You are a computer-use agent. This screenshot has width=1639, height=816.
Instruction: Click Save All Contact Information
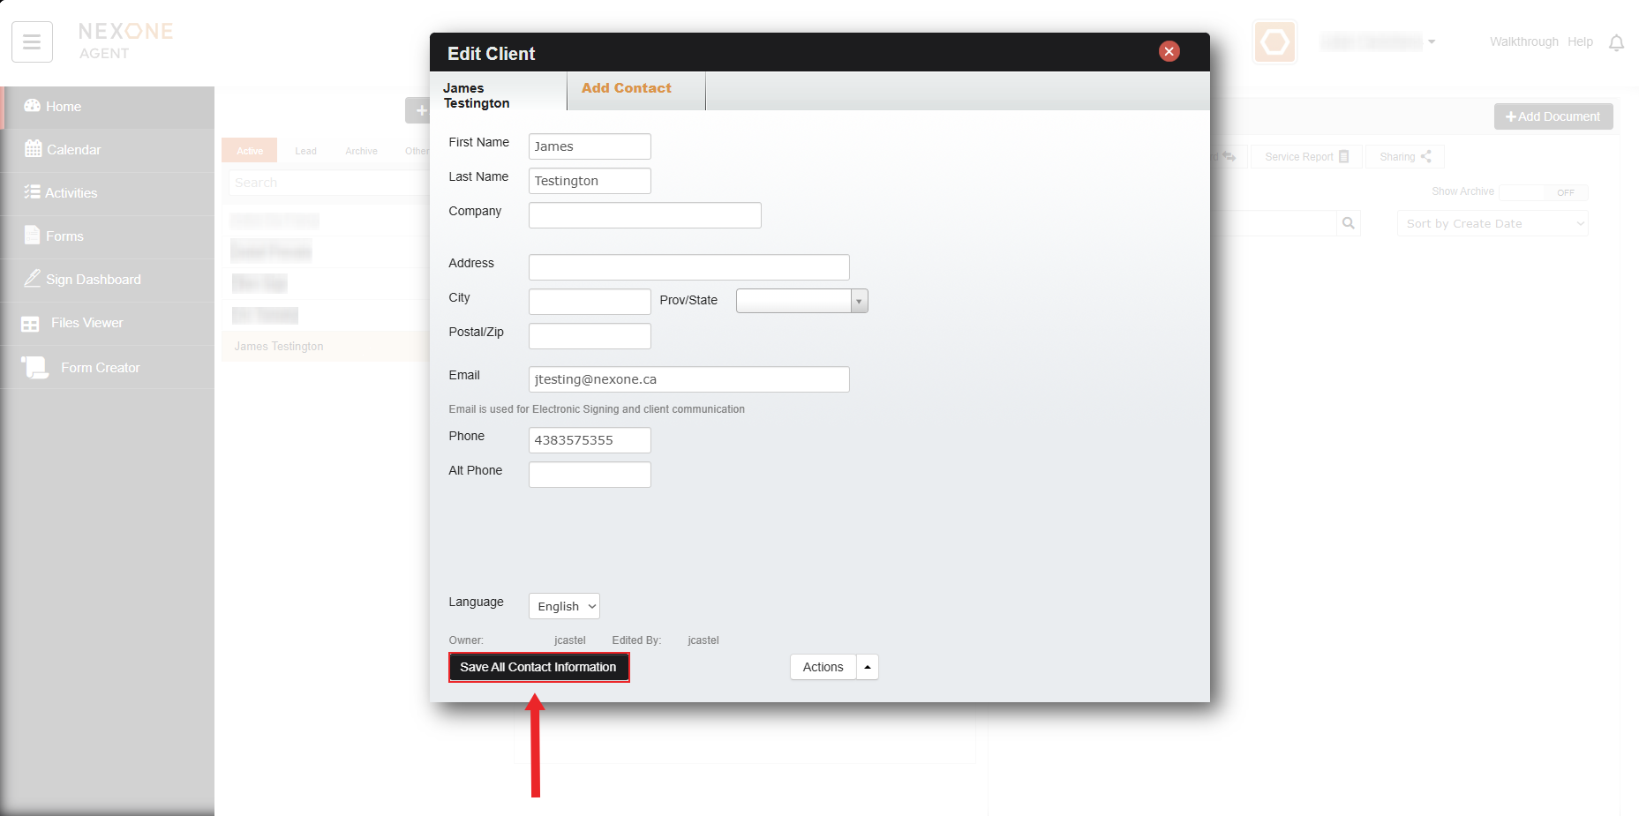click(x=538, y=667)
